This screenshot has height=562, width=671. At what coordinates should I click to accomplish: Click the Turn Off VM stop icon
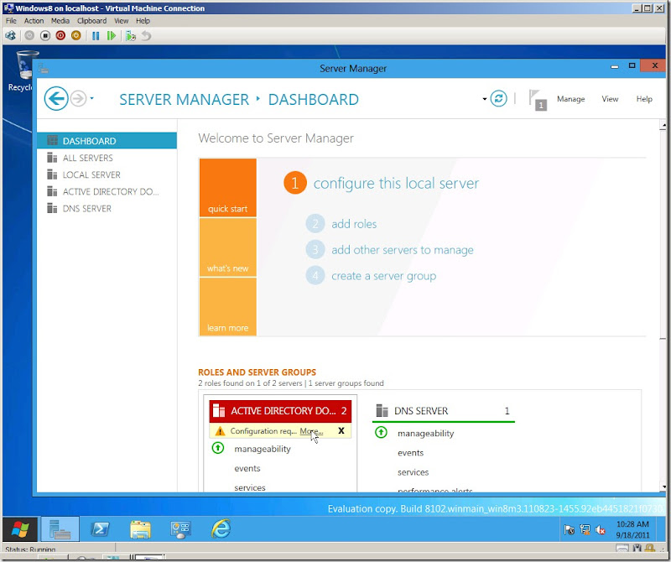pyautogui.click(x=45, y=35)
